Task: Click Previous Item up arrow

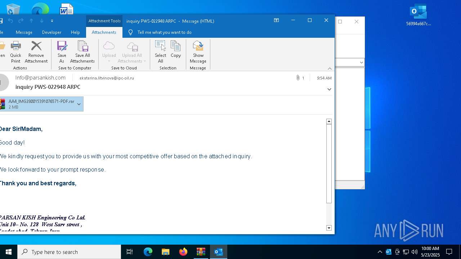Action: (x=31, y=21)
